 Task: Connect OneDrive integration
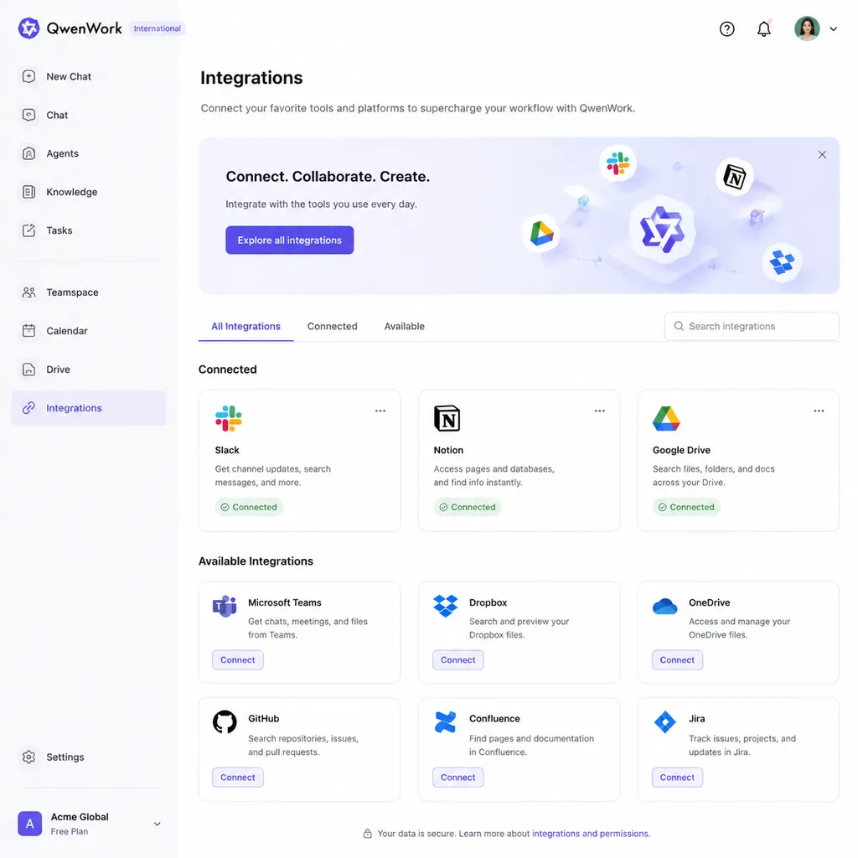677,660
